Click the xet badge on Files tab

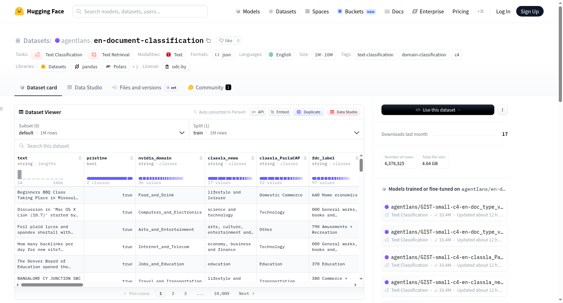tap(171, 88)
